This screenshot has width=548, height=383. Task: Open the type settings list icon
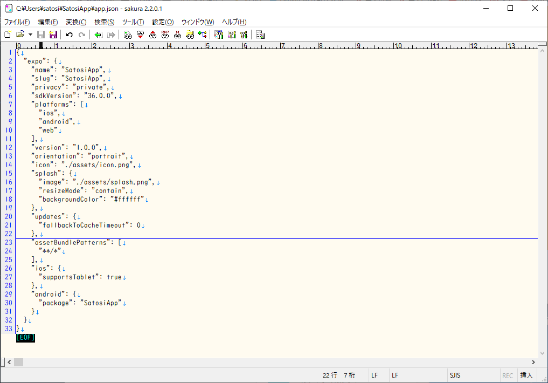(x=219, y=35)
